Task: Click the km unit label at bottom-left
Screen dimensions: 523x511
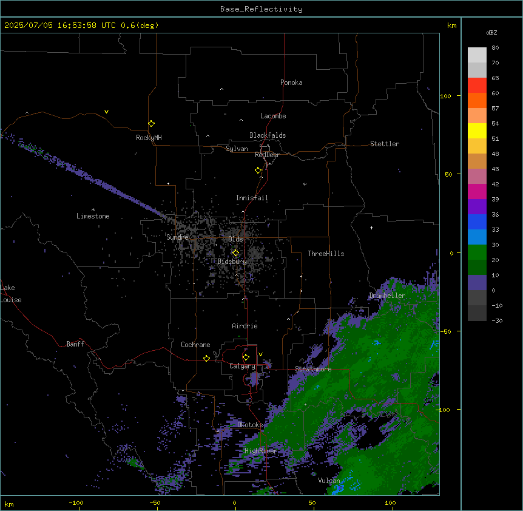Action: (8, 504)
